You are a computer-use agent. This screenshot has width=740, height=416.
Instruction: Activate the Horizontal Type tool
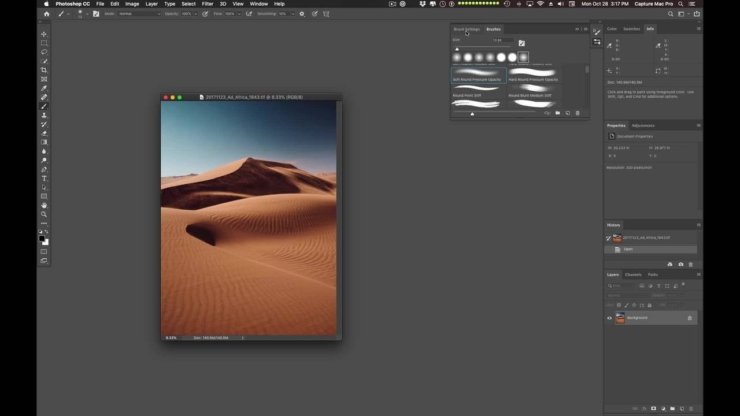[44, 179]
